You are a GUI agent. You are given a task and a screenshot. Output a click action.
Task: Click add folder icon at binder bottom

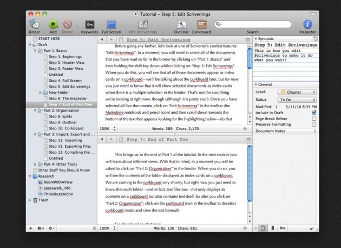41,228
